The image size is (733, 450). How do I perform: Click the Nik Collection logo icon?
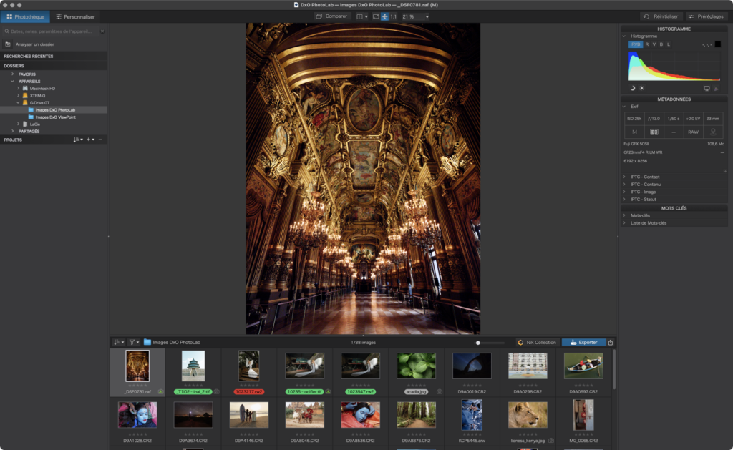pos(520,343)
